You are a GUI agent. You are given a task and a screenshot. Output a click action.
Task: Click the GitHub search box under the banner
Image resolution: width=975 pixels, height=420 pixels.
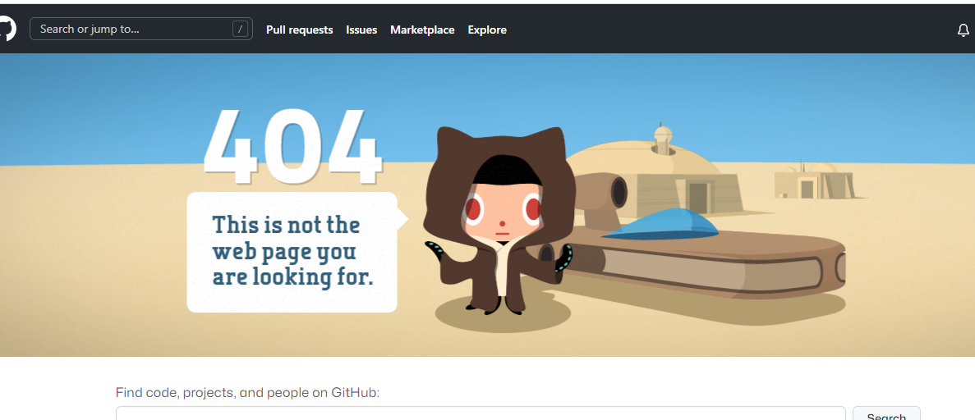click(x=481, y=413)
